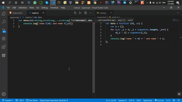Image resolution: width=182 pixels, height=102 pixels.
Task: Click the pause overlay button at bottom right
Action: (x=179, y=94)
